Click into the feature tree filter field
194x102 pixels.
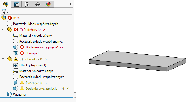point(37,12)
